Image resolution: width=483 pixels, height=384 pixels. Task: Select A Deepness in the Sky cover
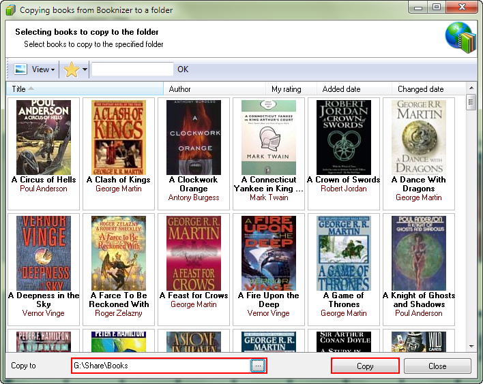tap(44, 253)
